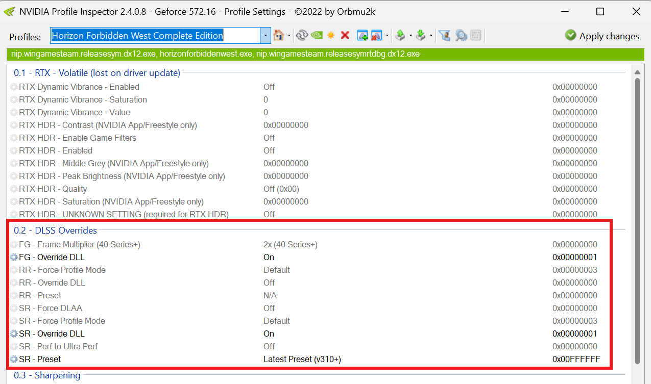Click the import profiles icon (green down arrow)
The image size is (651, 384).
tap(420, 35)
